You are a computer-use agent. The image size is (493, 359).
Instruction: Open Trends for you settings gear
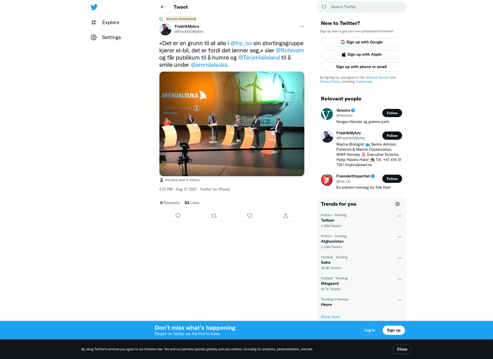(x=397, y=204)
